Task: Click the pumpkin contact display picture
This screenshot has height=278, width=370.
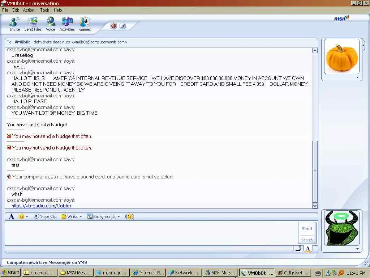Action: click(x=342, y=57)
